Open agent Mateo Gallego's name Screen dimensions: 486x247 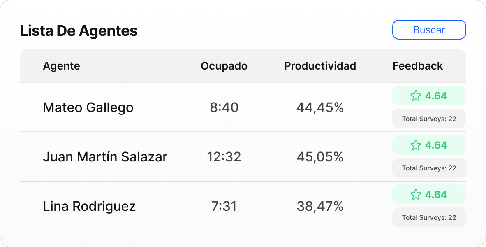[88, 107]
